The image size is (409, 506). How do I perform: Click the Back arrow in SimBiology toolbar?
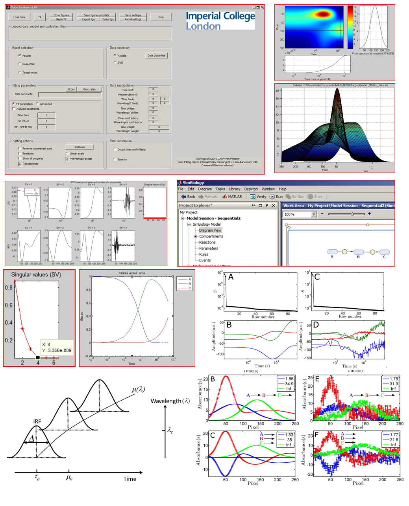click(183, 197)
